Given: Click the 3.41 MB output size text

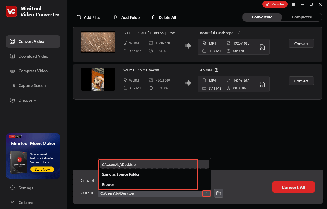Looking at the screenshot, I should point(215,88).
